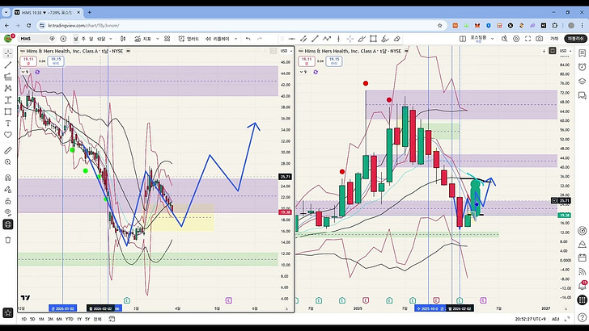Select the crosshair cursor tool in left toolbar
The height and width of the screenshot is (331, 589).
(x=8, y=53)
